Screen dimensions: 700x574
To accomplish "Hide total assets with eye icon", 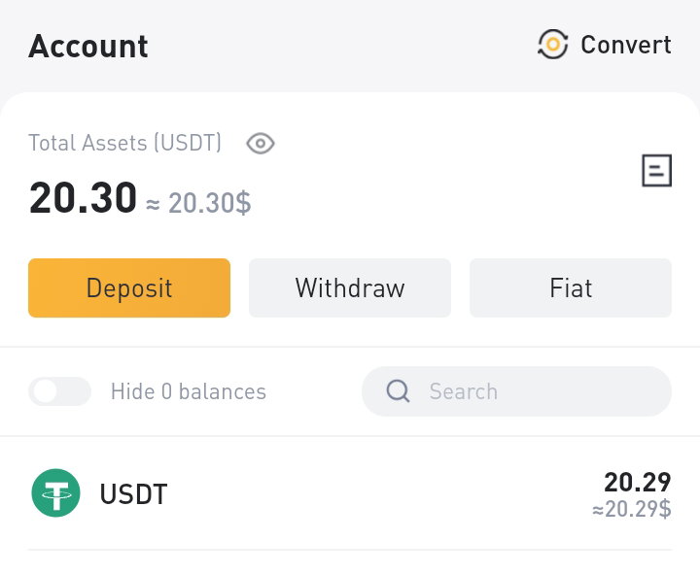I will point(261,144).
